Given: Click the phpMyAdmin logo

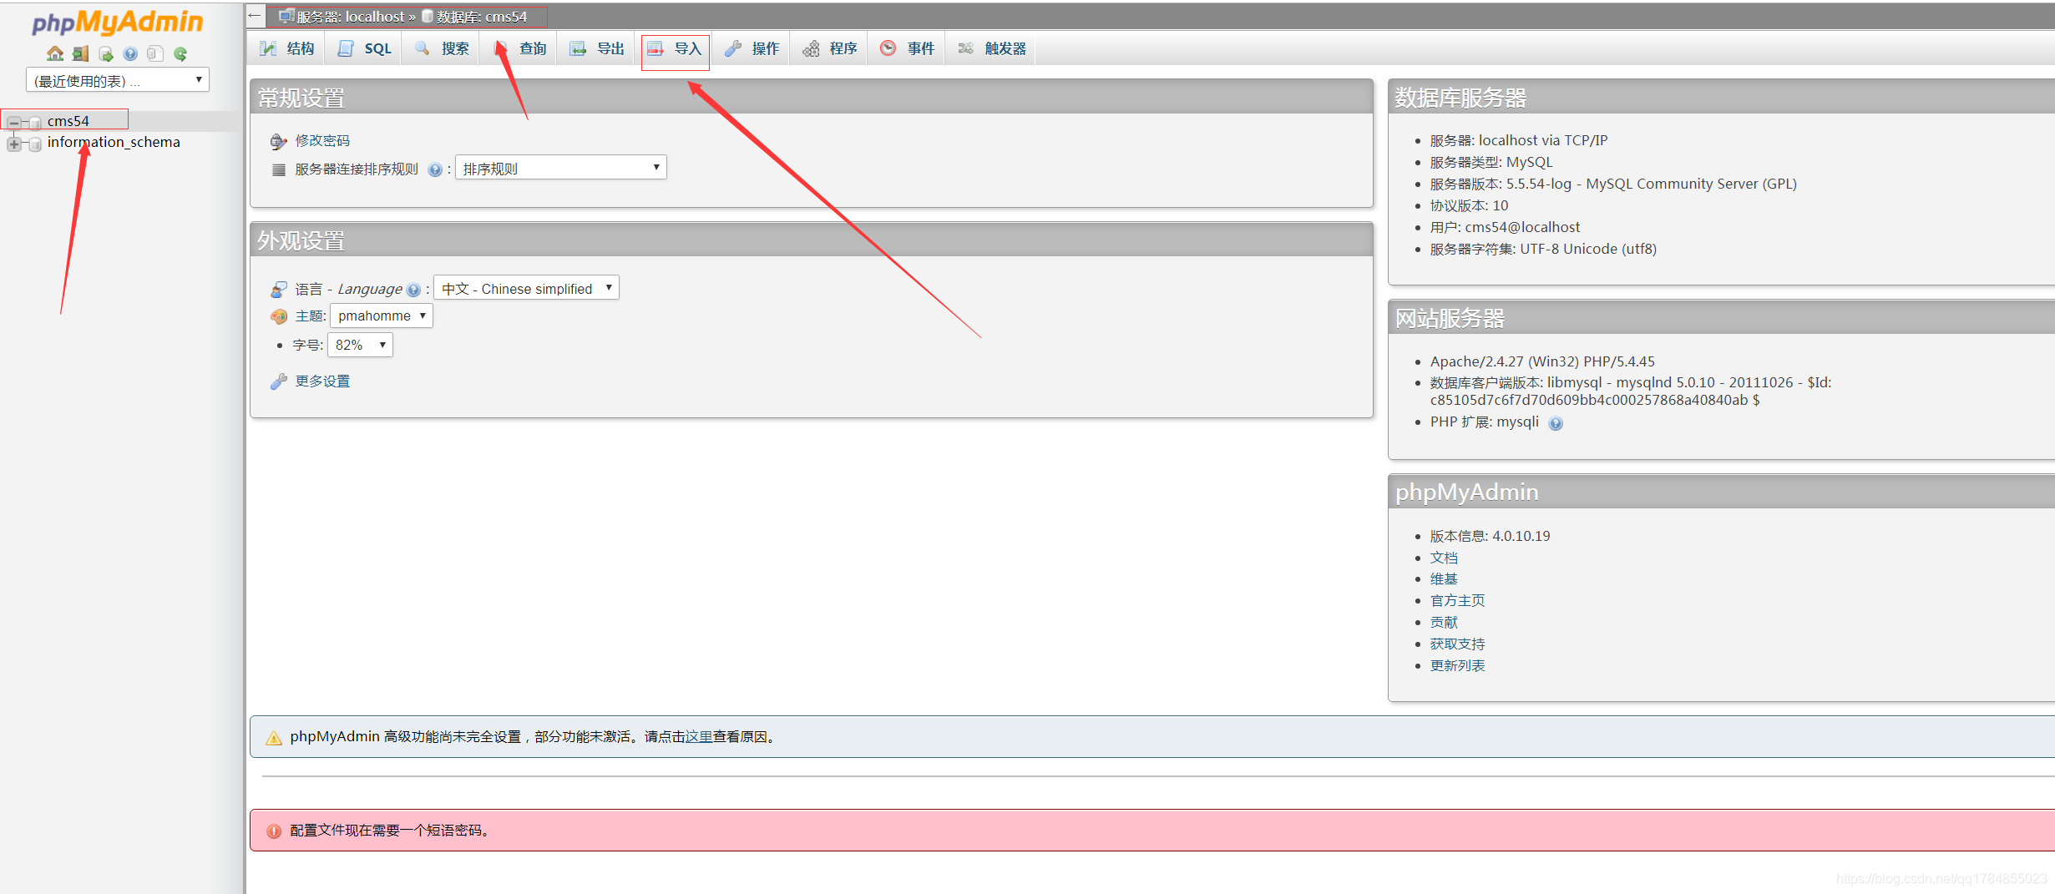Looking at the screenshot, I should point(117,22).
